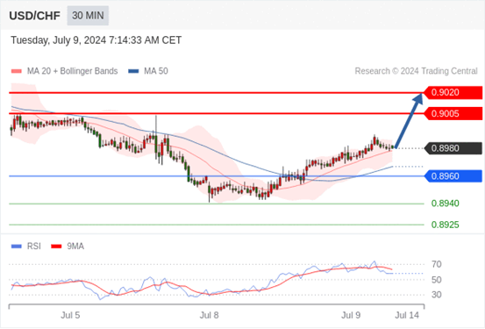This screenshot has height=329, width=485.
Task: Click the Jul 5 date axis label
Action: pyautogui.click(x=70, y=315)
